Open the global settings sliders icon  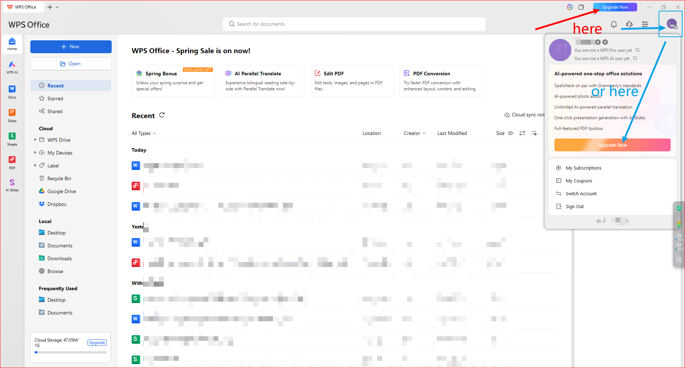click(x=645, y=24)
